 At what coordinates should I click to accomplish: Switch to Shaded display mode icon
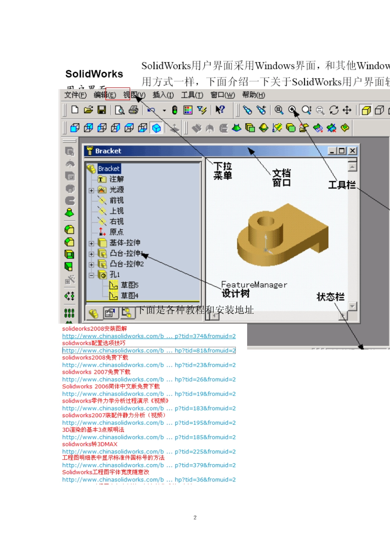click(366, 110)
